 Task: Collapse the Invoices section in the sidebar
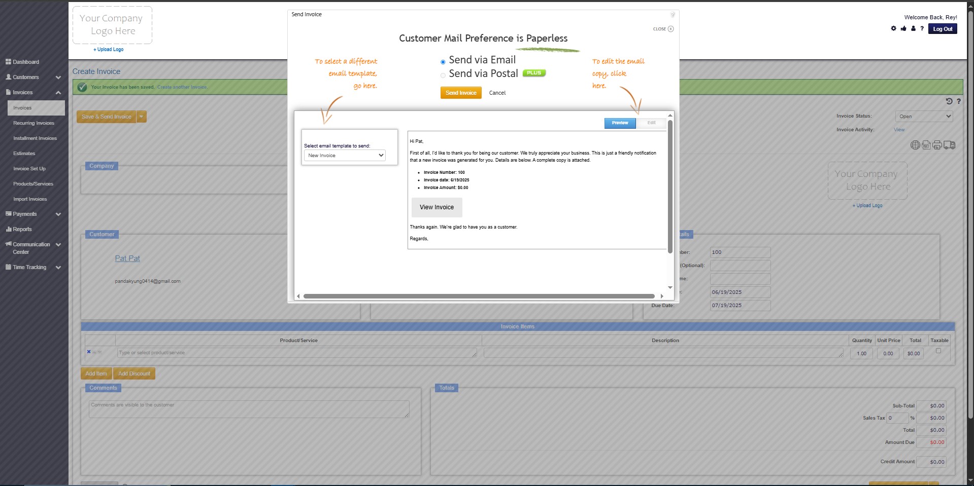click(58, 92)
